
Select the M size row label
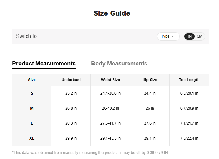[32, 108]
